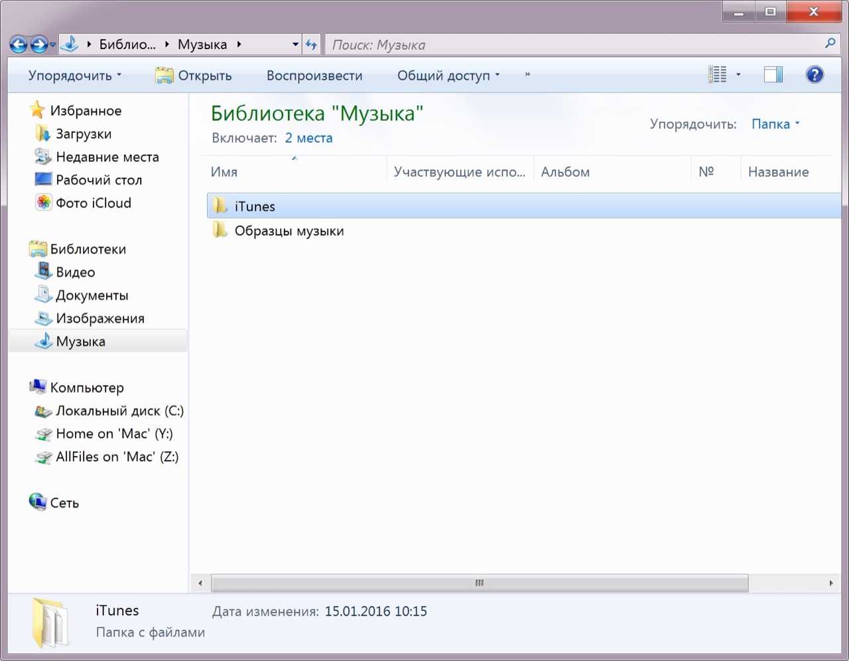Open Фото iCloud in Favorites
849x661 pixels.
[93, 203]
